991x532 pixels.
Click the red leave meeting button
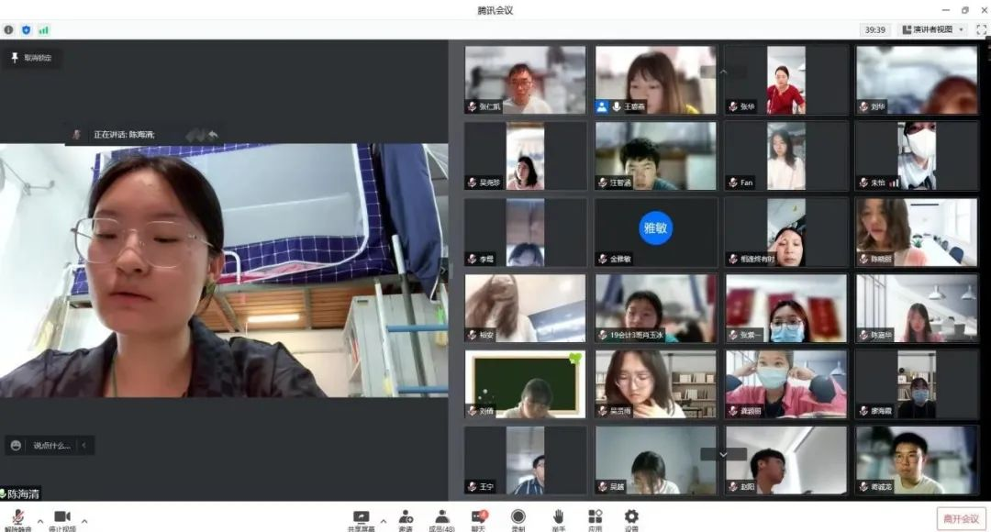tap(961, 519)
